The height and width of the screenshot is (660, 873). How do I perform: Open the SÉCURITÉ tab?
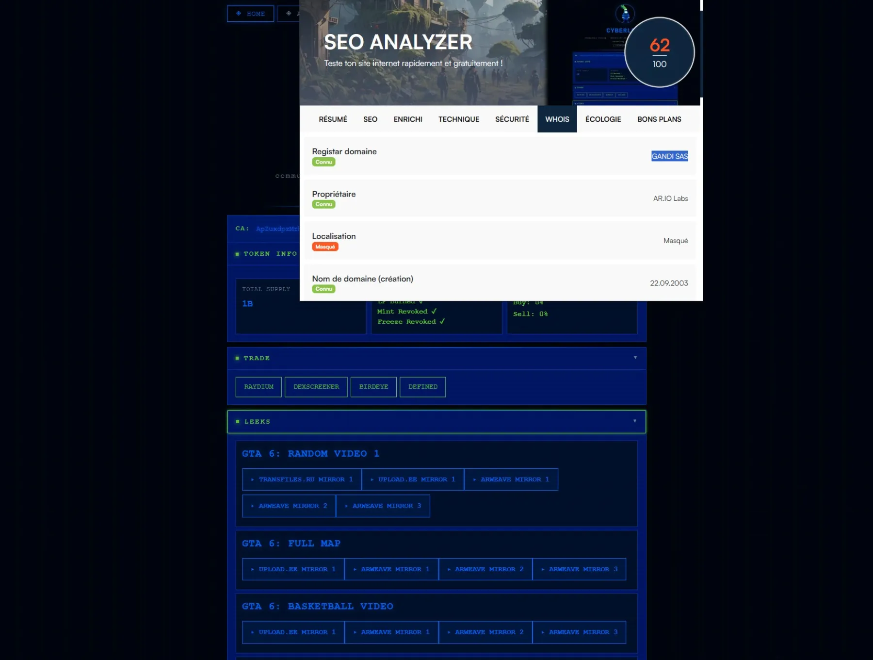[x=512, y=119]
